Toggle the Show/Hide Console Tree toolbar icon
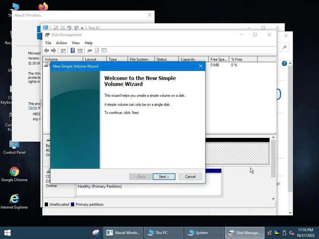Viewport: 319px width, 239px height. tap(63, 51)
